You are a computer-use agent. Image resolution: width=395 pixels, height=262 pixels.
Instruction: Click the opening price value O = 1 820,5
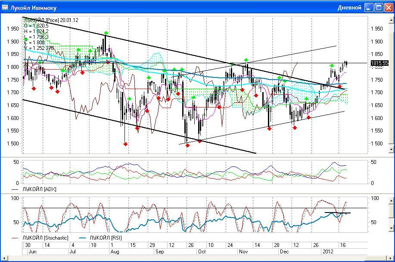coord(36,26)
